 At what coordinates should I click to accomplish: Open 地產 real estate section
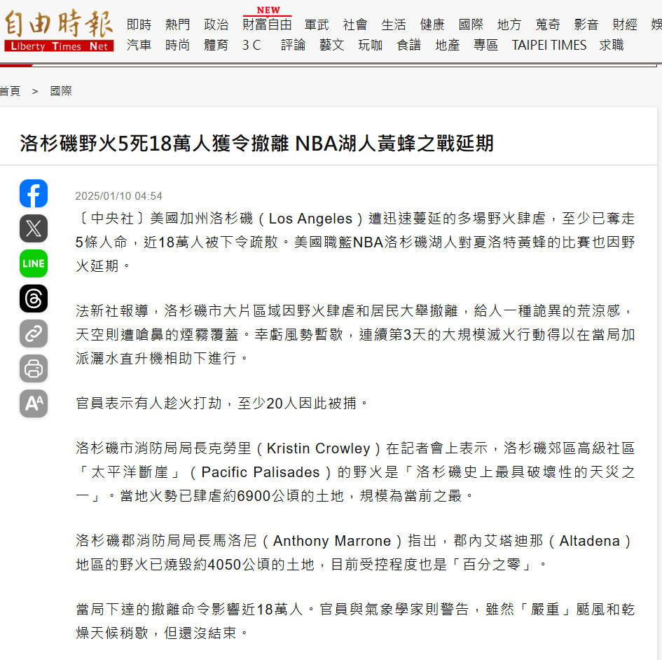(448, 45)
